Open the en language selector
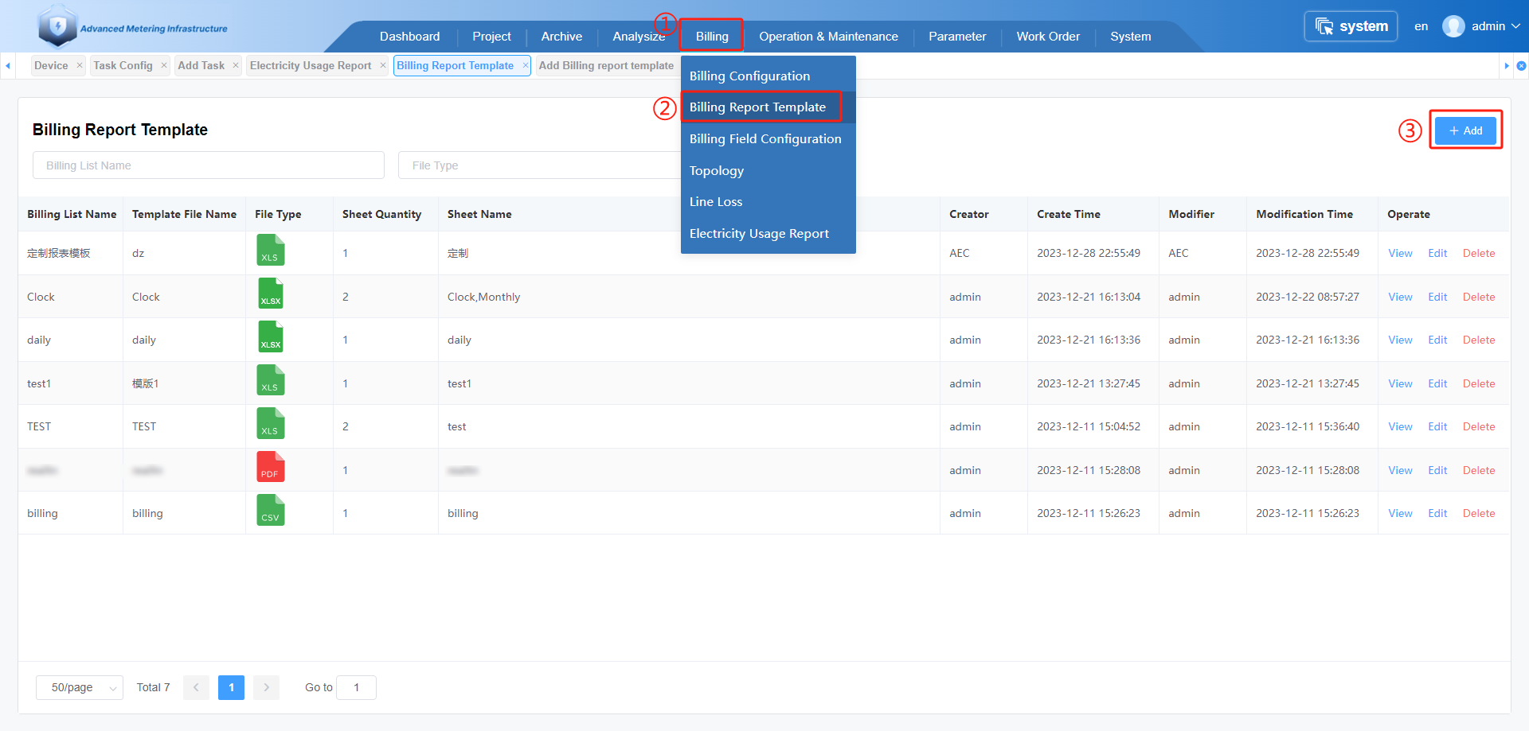 [x=1421, y=26]
